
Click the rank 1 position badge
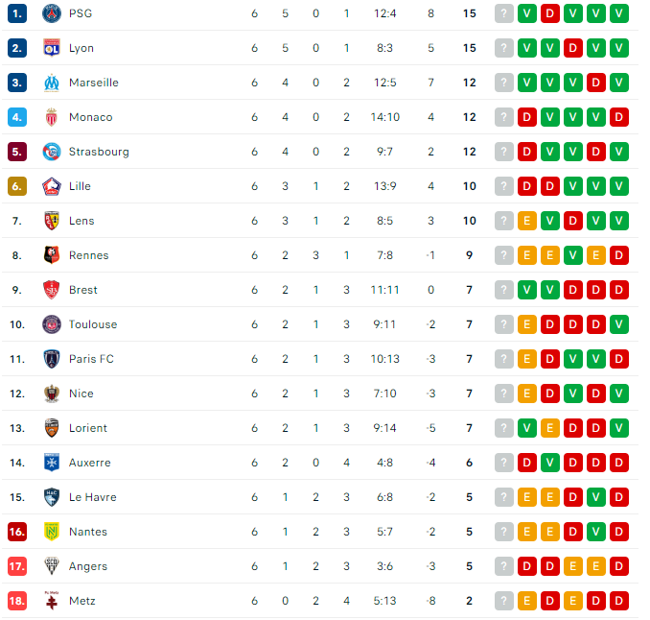coord(17,13)
